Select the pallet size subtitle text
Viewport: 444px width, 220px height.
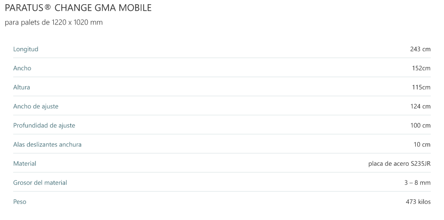pyautogui.click(x=53, y=23)
